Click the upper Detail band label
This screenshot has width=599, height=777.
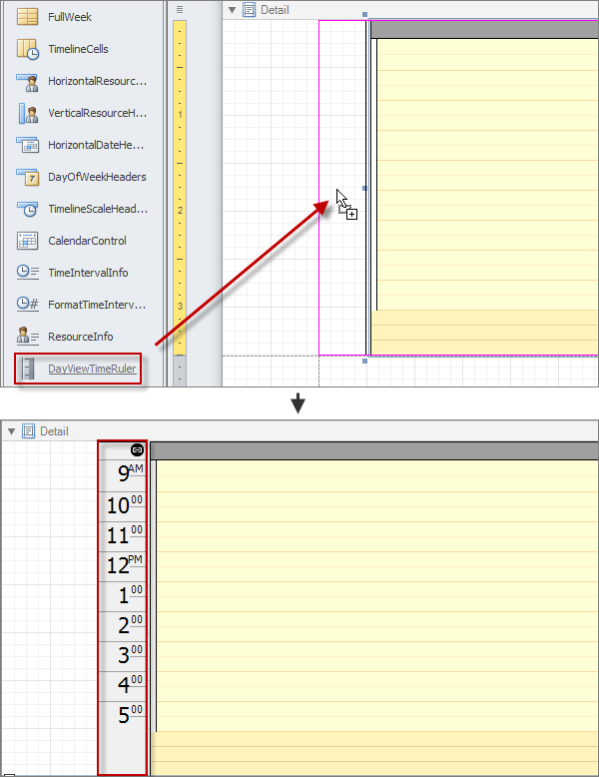pyautogui.click(x=275, y=10)
